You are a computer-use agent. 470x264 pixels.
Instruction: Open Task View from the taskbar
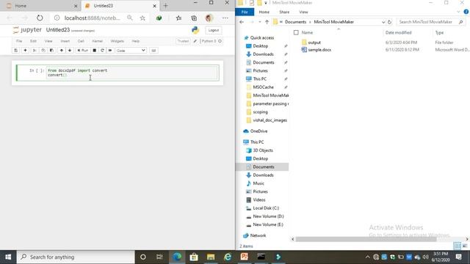click(x=159, y=257)
